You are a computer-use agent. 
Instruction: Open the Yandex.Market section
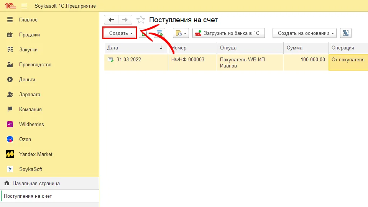pos(36,154)
